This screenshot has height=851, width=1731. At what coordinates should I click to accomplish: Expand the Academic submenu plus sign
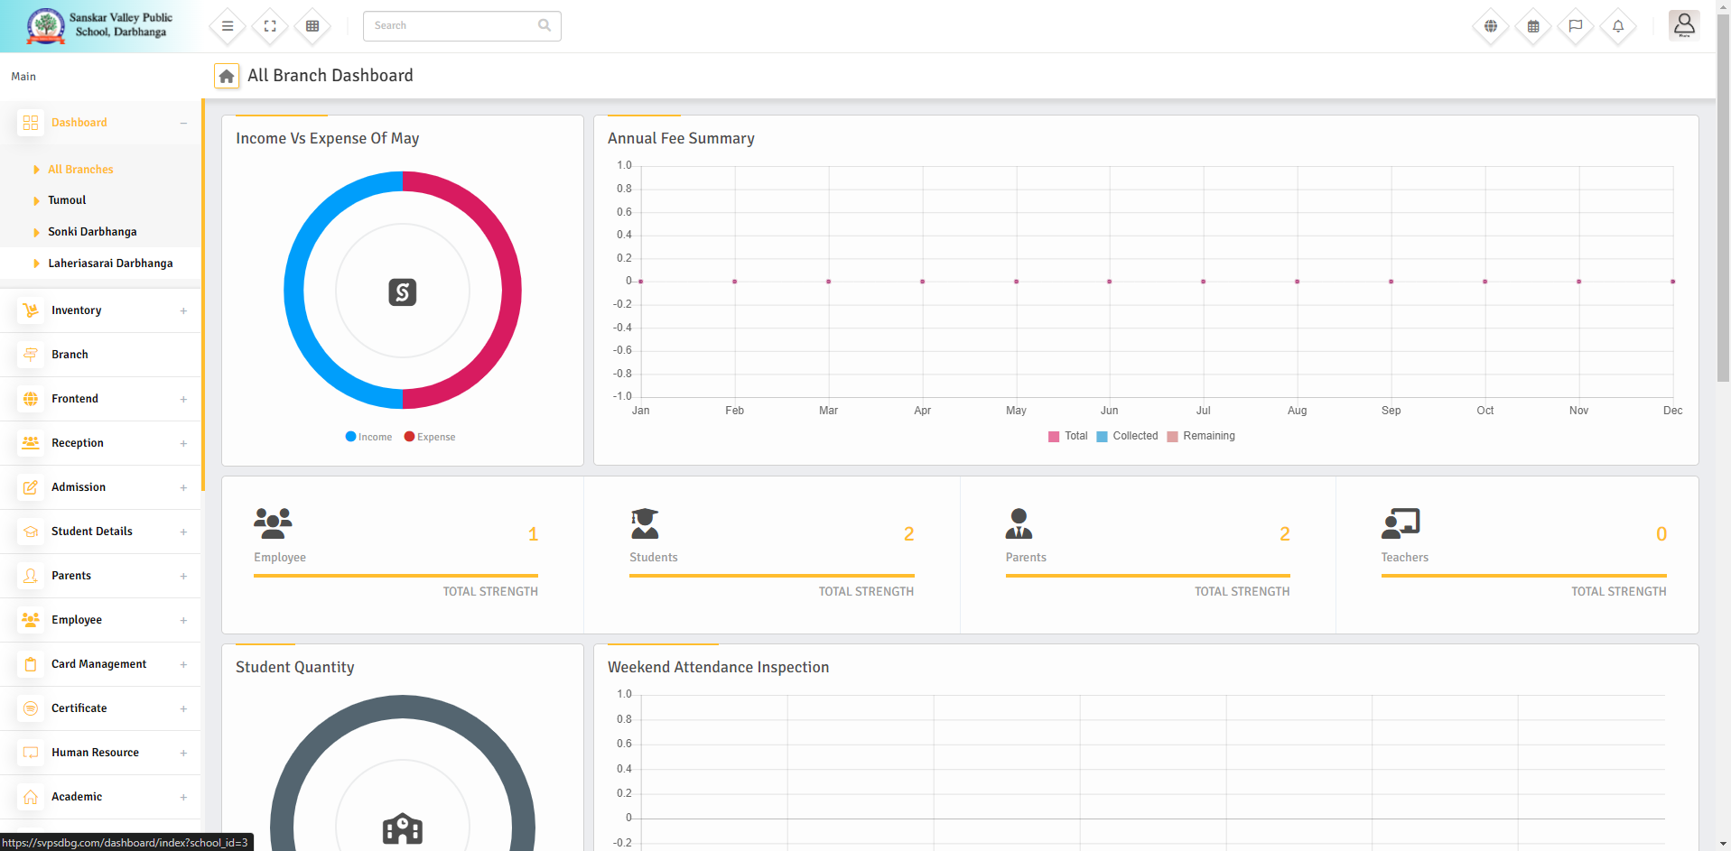pos(183,797)
